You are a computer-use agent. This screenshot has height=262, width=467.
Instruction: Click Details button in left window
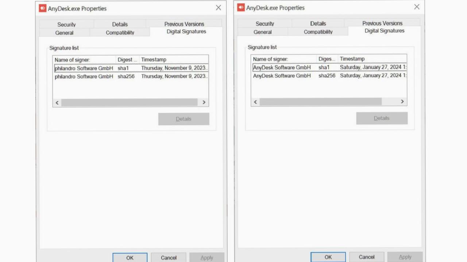184,119
